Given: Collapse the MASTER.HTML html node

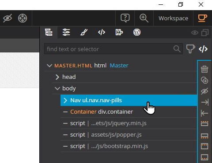Looking at the screenshot, I should [x=49, y=66].
